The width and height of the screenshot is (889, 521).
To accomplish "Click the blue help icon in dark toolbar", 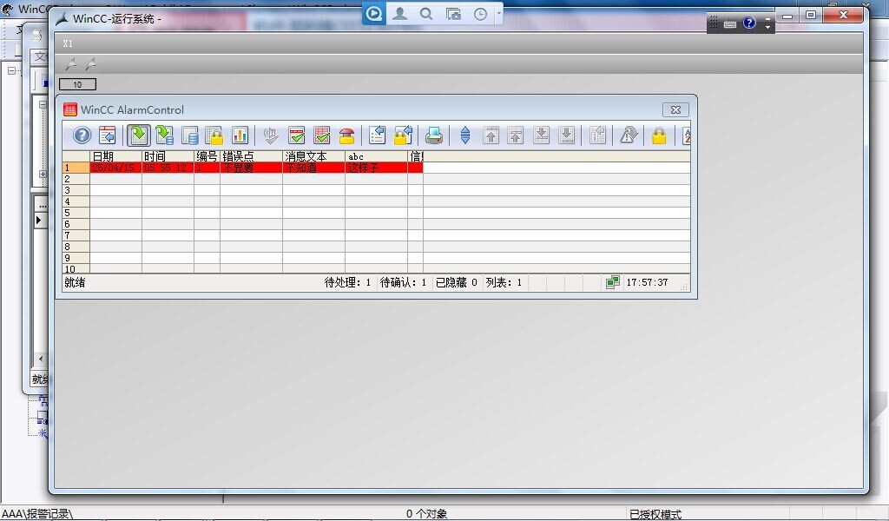I will click(749, 23).
